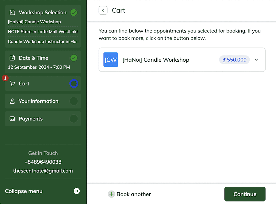Click the Date & Time green checkmark
The image size is (276, 204).
(x=74, y=58)
